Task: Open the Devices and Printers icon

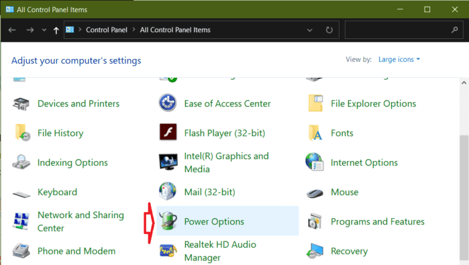Action: point(21,104)
